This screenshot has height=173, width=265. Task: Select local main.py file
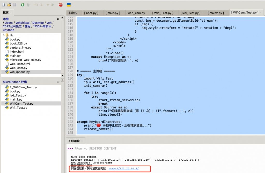15,56
